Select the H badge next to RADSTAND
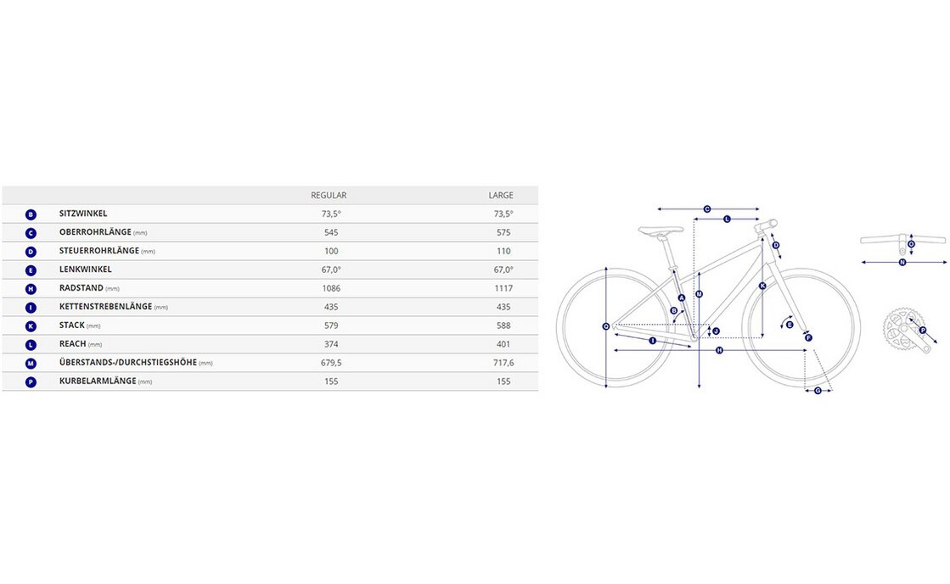The height and width of the screenshot is (584, 950). point(31,289)
